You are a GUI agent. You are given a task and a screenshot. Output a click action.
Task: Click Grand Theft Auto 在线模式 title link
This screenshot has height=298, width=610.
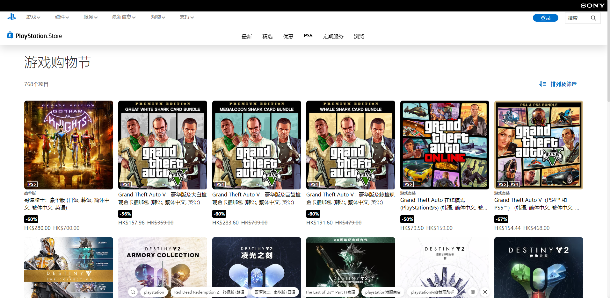point(444,204)
